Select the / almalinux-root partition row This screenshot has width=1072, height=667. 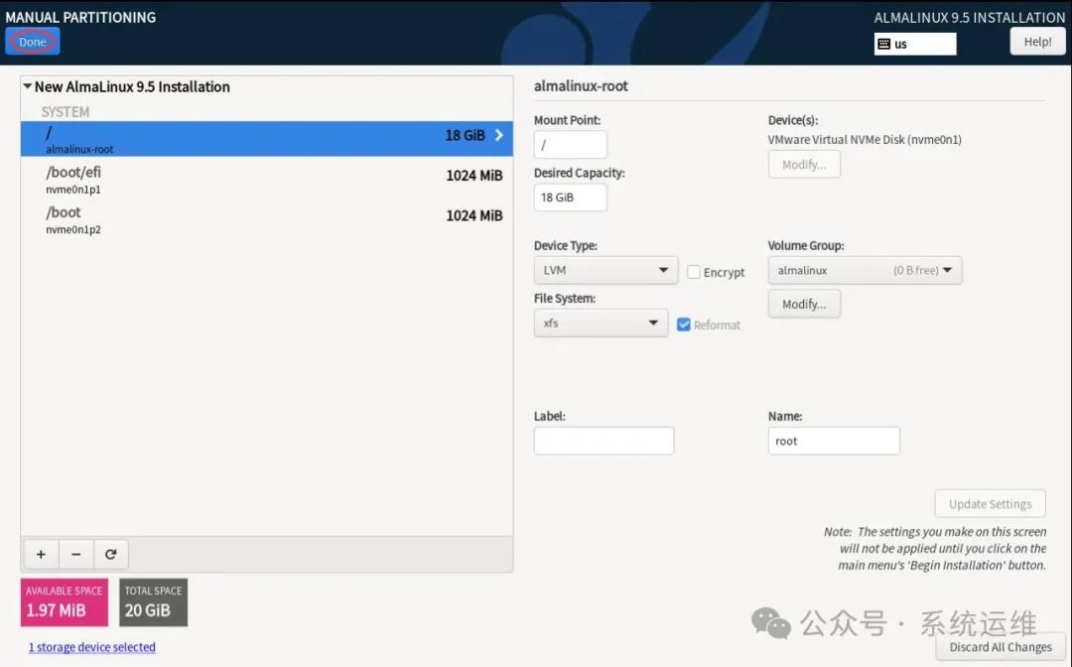coord(267,139)
